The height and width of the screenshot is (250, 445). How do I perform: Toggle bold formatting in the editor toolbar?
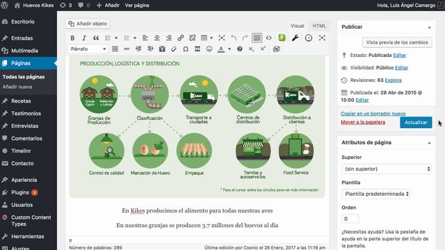click(72, 37)
